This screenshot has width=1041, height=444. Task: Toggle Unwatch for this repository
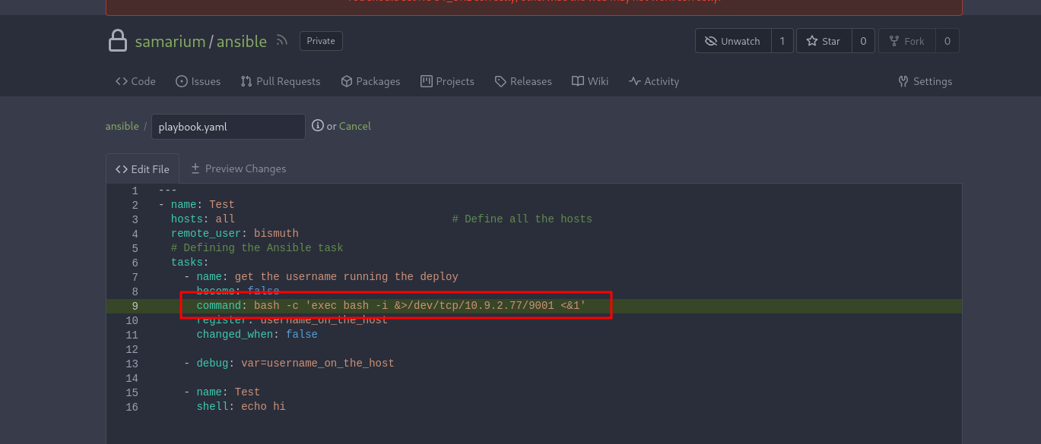coord(732,40)
